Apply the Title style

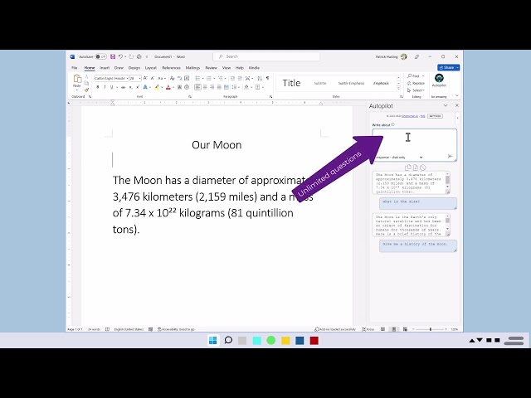click(x=291, y=83)
